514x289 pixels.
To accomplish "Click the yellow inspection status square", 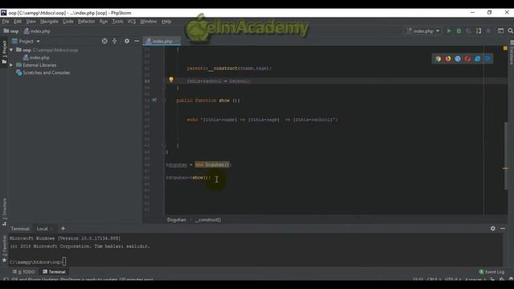I will [505, 48].
